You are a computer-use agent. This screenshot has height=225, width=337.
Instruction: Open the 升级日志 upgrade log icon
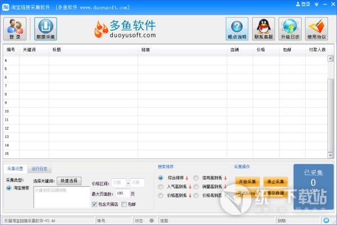click(x=290, y=29)
